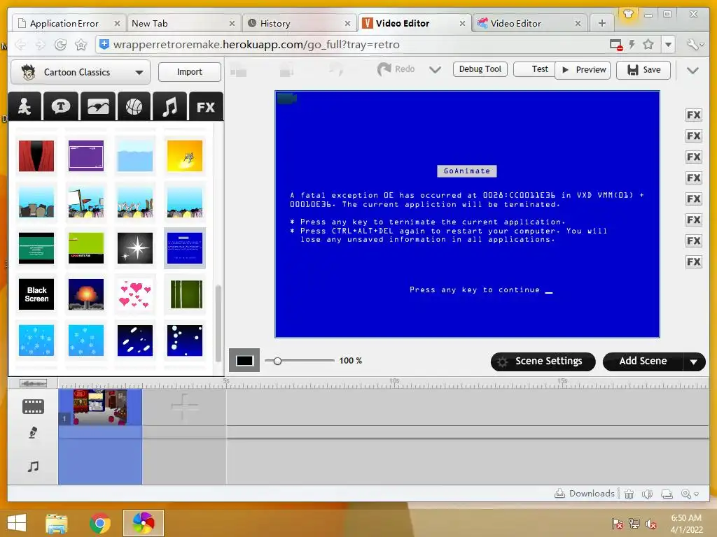Click the microphone voice track icon

(x=33, y=432)
